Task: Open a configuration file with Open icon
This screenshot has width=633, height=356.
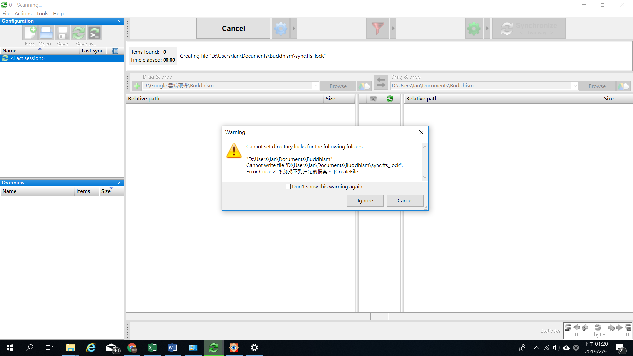Action: coord(46,33)
